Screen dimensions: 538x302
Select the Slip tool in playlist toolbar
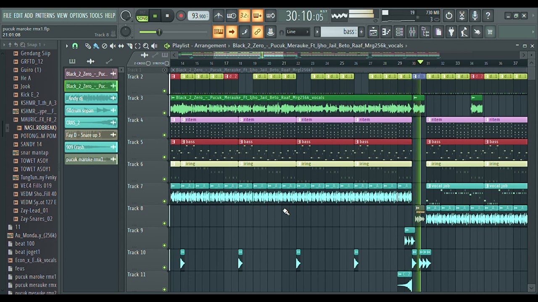coord(121,46)
